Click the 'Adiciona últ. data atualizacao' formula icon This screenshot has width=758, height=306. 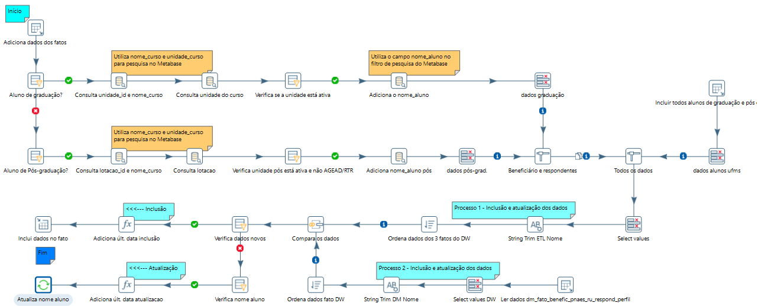[x=127, y=285]
